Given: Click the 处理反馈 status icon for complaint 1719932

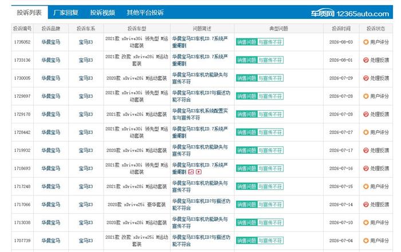Looking at the screenshot, I should [x=365, y=150].
